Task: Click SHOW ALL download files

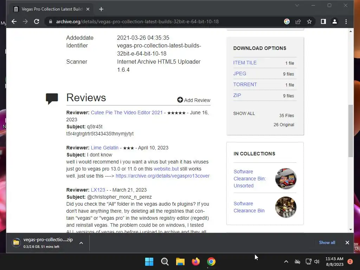Action: pos(244,114)
